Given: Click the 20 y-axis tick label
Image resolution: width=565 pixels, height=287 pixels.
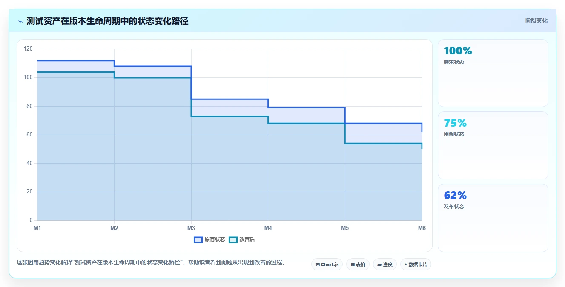Looking at the screenshot, I should (29, 192).
